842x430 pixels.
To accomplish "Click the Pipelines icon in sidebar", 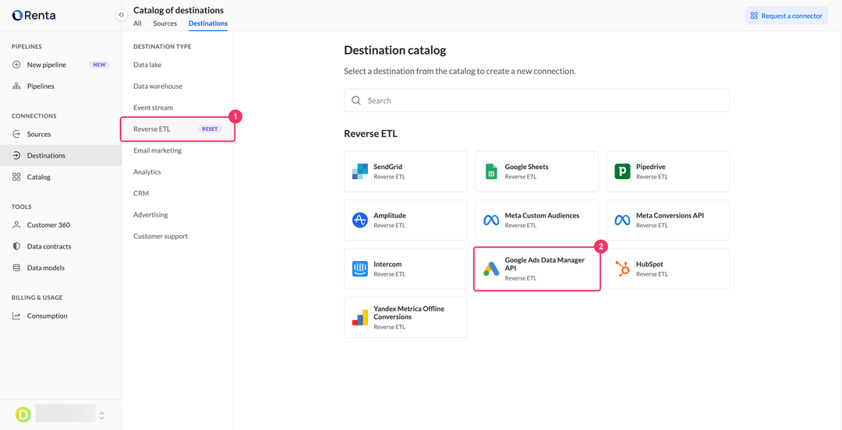I will [x=16, y=86].
